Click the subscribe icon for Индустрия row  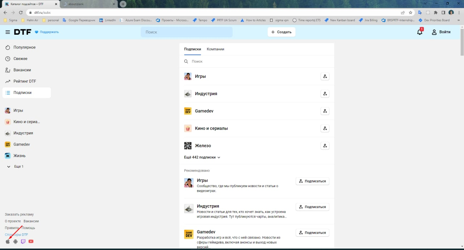(325, 94)
